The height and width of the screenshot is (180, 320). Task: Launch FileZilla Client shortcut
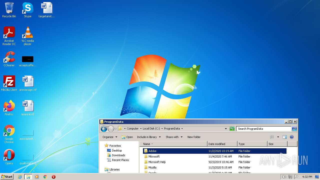click(9, 83)
